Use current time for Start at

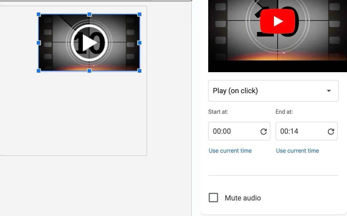tap(230, 151)
